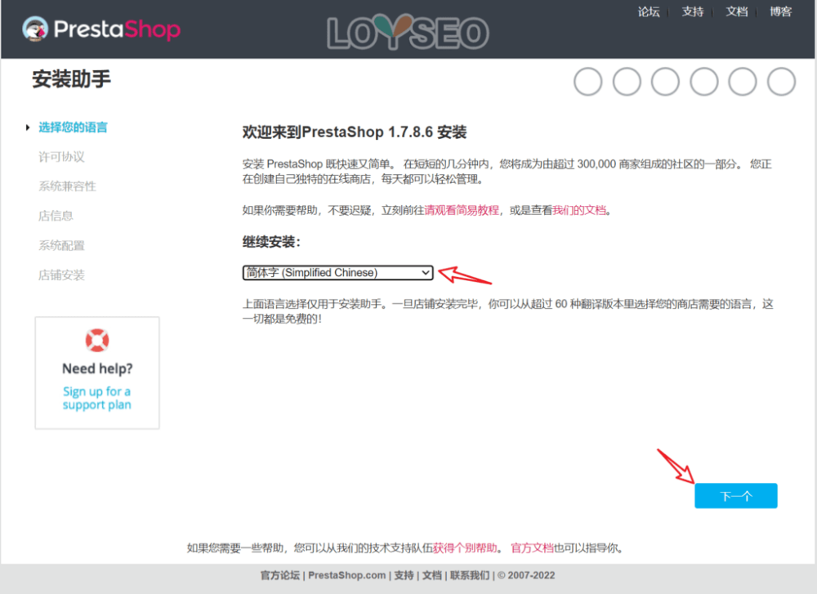Click the footer 官方论坛 link
This screenshot has height=594, width=817.
point(279,575)
